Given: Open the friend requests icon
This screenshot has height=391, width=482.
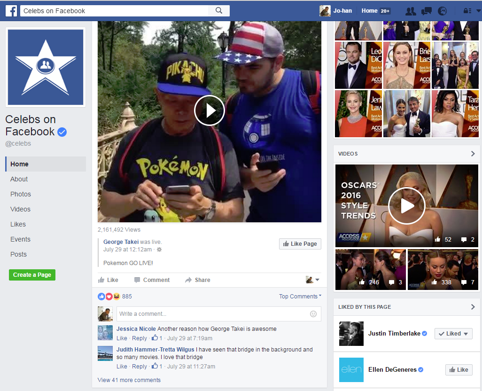Looking at the screenshot, I should pyautogui.click(x=411, y=11).
